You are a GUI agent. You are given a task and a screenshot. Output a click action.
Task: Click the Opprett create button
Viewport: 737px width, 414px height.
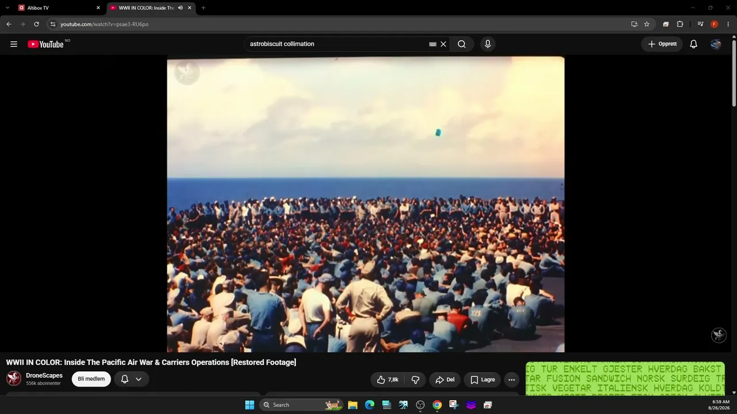pyautogui.click(x=662, y=44)
